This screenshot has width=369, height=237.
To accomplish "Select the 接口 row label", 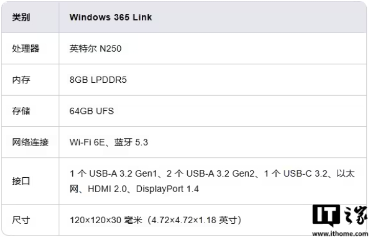I will coord(21,181).
